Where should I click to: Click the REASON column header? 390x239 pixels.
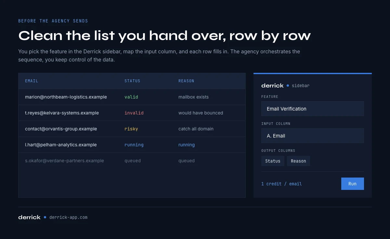click(186, 81)
